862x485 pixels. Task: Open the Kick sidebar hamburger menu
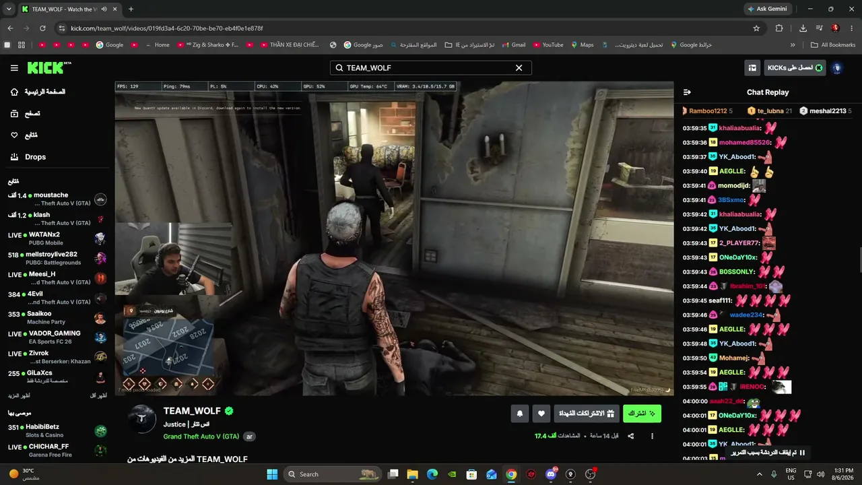(14, 68)
